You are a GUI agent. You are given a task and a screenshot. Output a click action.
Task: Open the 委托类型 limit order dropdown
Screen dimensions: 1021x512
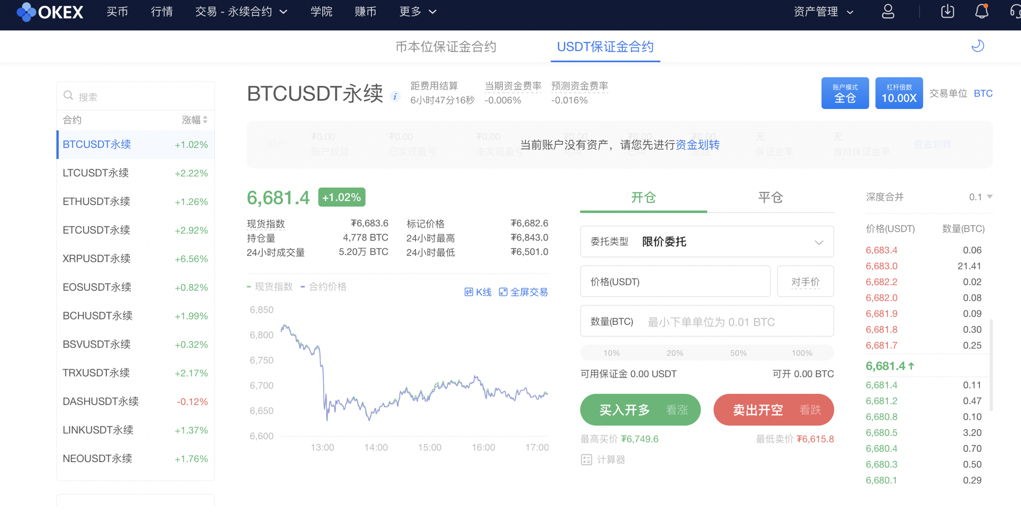(x=707, y=241)
